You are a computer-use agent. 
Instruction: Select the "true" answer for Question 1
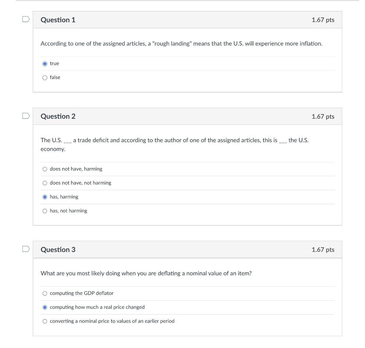click(x=45, y=64)
